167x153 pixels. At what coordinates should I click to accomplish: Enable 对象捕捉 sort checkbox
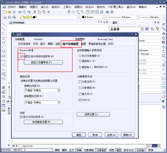pos(80,88)
